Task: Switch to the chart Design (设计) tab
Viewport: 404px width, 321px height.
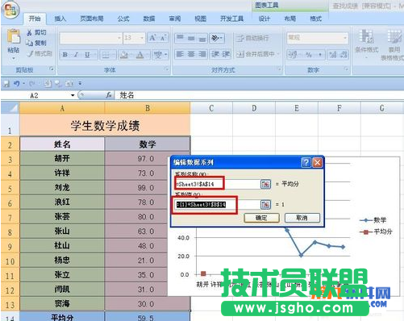Action: (x=264, y=19)
